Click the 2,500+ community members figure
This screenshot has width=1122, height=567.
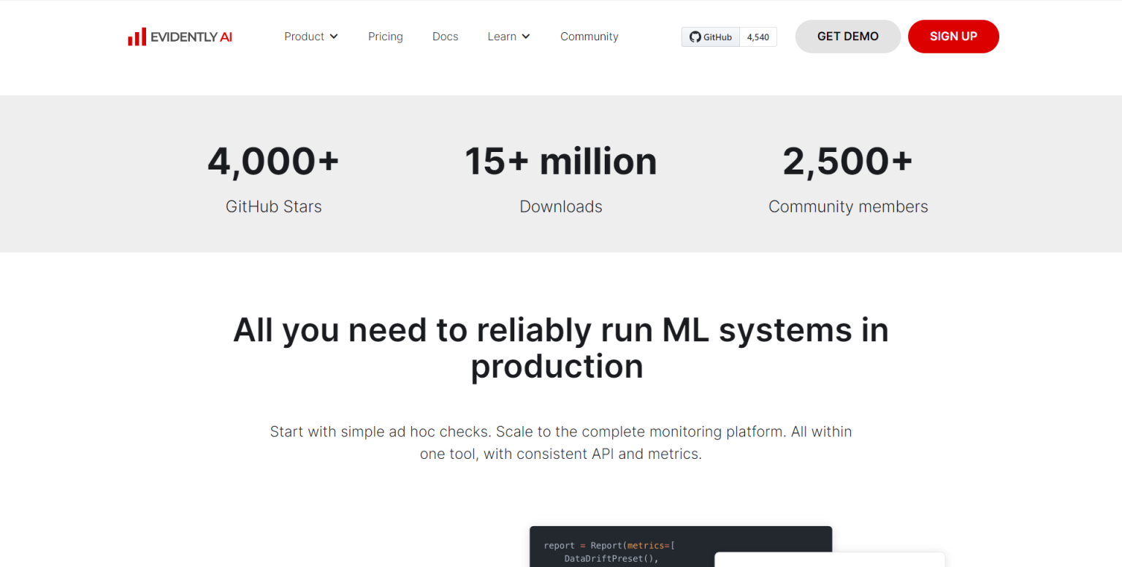point(847,161)
